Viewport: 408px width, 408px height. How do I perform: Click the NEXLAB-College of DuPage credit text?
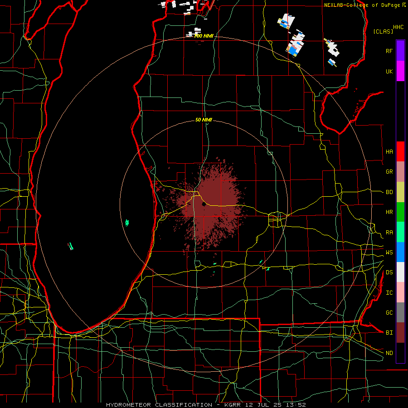[362, 5]
